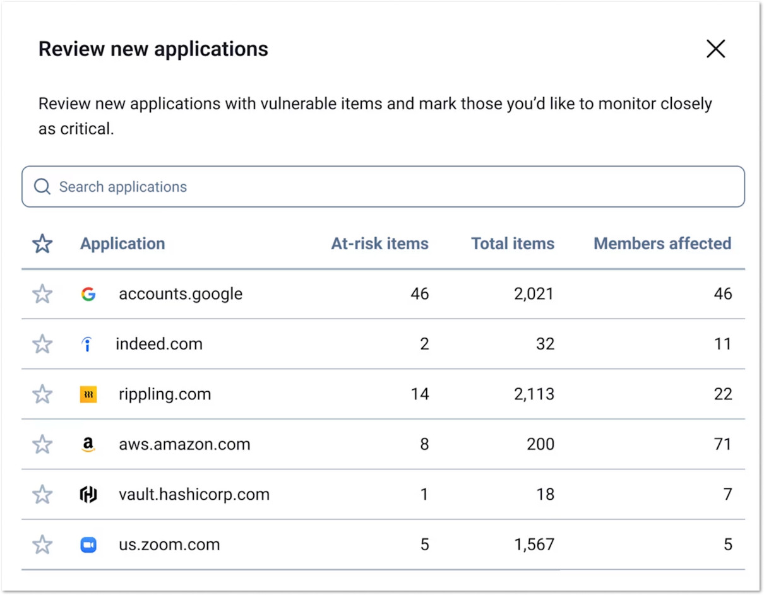Viewport: 764px width, 595px height.
Task: Mark accounts.google as critical with its star
Action: [42, 293]
